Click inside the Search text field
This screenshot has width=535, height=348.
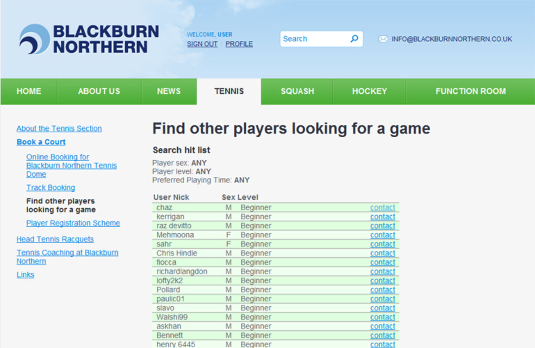click(313, 39)
